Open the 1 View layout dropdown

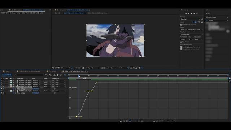pyautogui.click(x=123, y=68)
